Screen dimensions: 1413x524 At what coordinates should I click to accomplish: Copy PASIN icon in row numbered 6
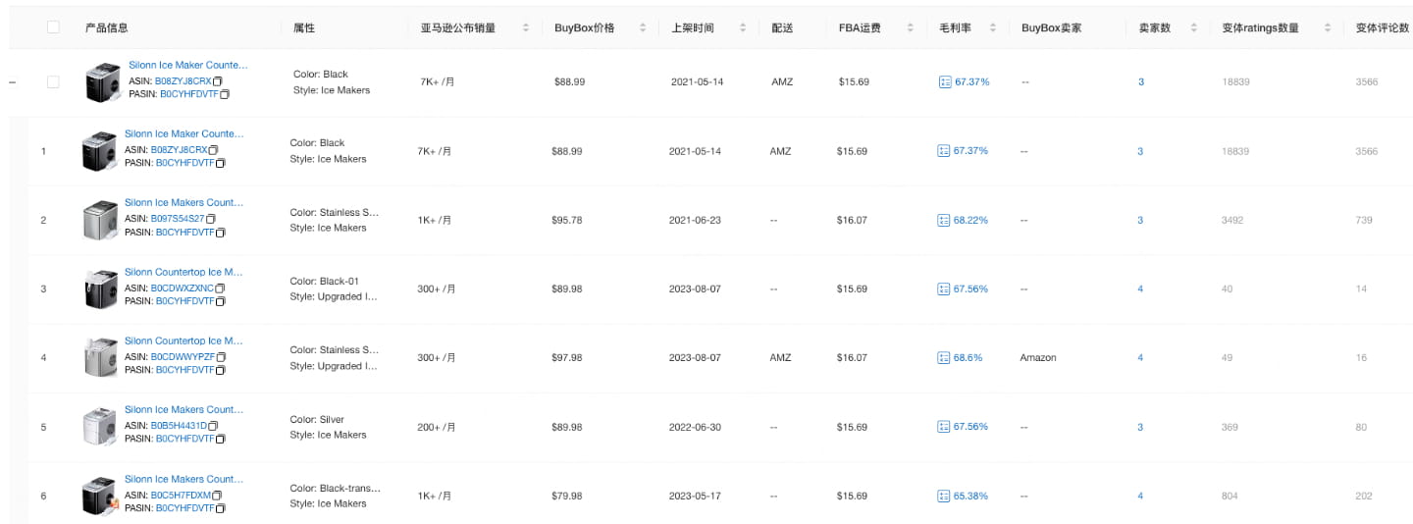tap(221, 509)
